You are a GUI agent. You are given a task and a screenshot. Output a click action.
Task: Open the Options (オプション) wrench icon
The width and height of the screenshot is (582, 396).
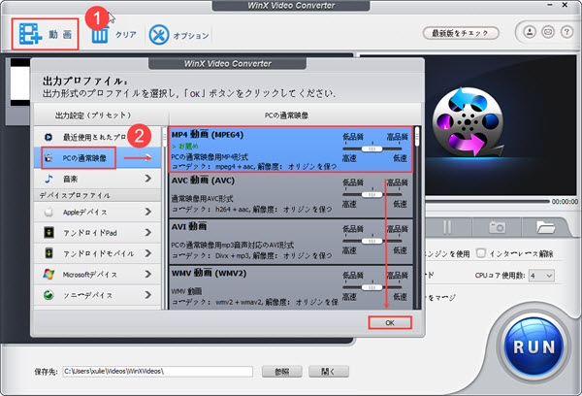[x=159, y=35]
